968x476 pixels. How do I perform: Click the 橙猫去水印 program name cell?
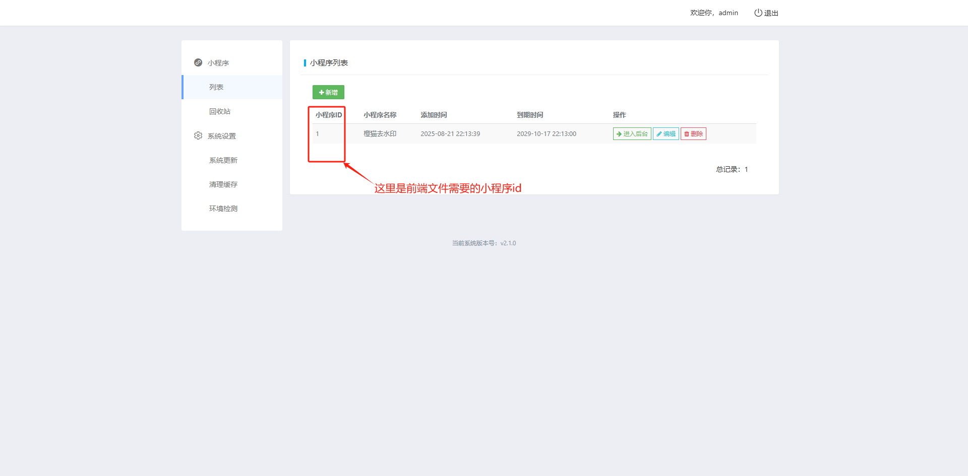click(380, 134)
